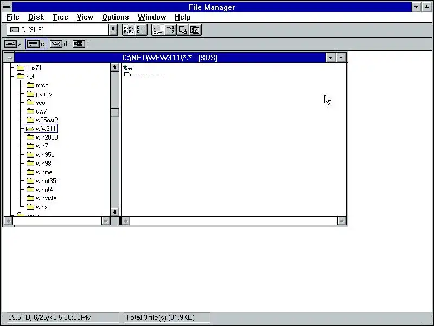
Task: Click tree pane scroll up arrow
Action: (114, 67)
